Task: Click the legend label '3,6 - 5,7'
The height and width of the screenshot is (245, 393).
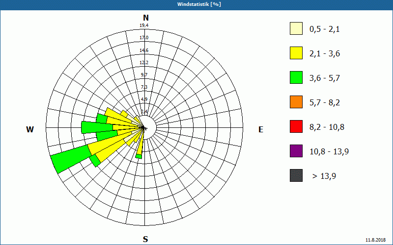Action: [x=325, y=78]
